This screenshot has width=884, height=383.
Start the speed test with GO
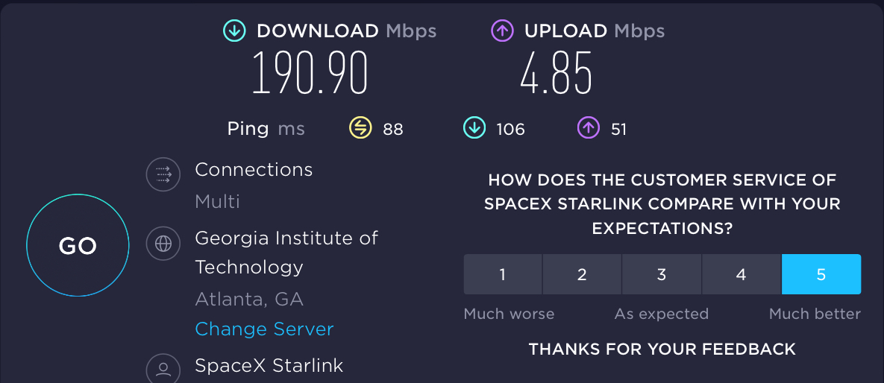(78, 246)
